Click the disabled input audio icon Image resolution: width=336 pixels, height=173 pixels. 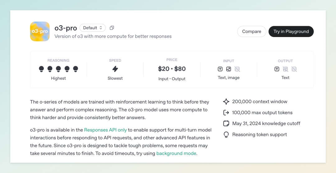[x=237, y=69]
